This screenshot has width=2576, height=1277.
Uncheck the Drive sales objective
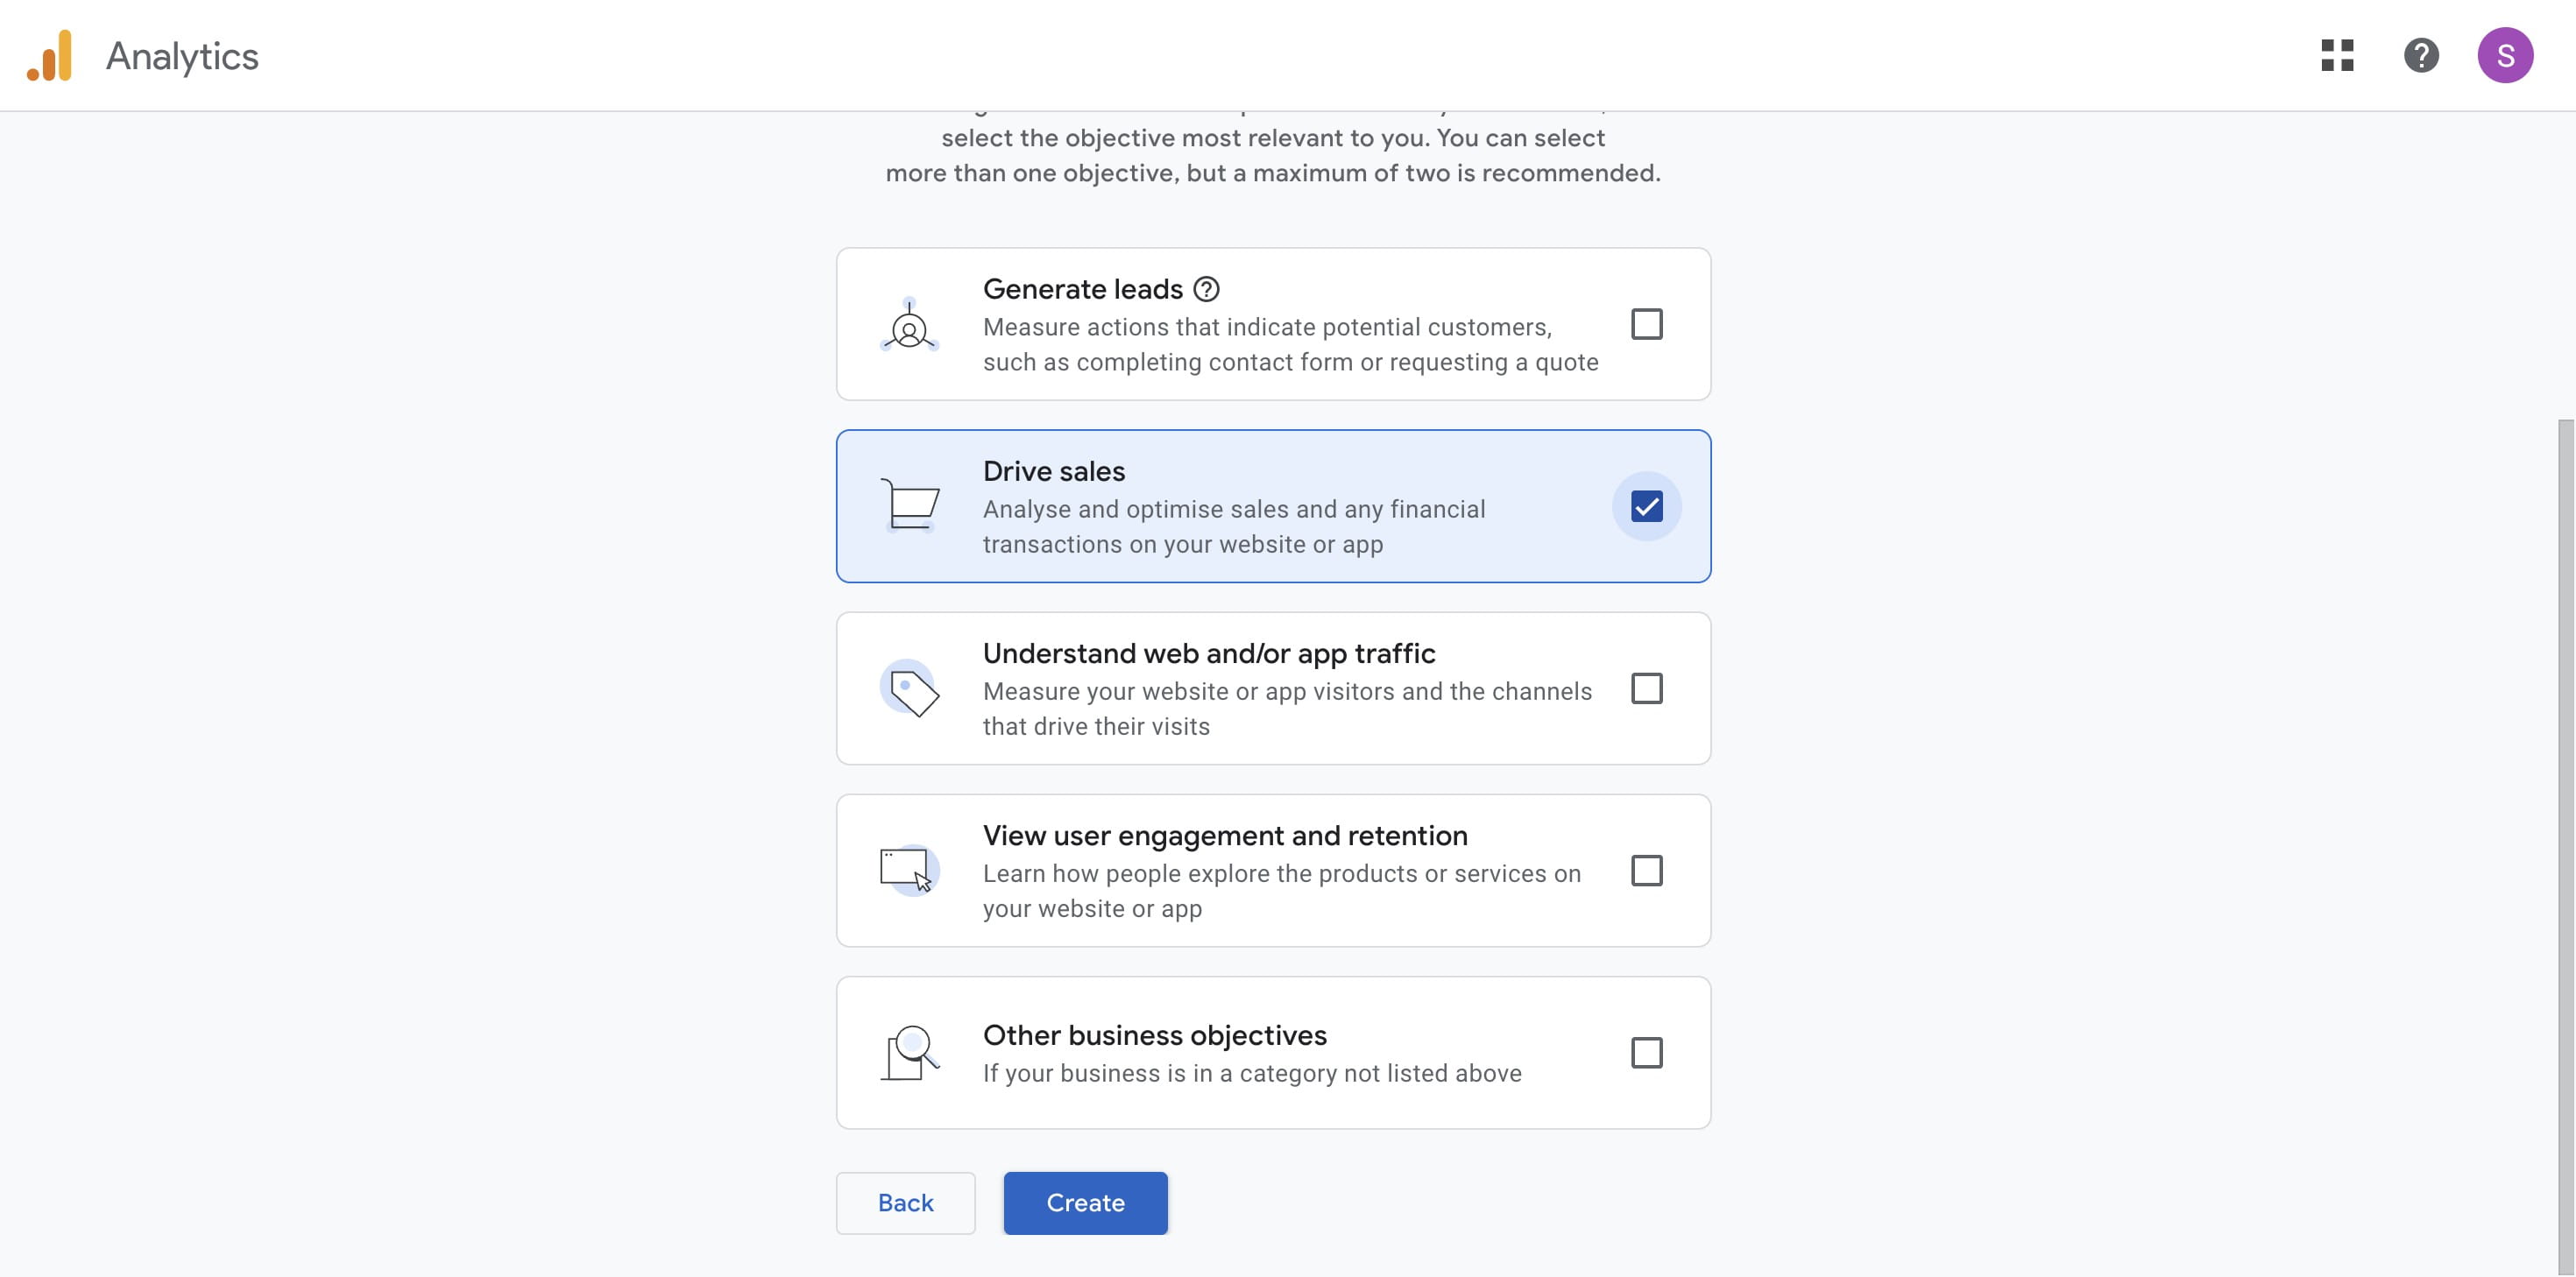[1647, 505]
